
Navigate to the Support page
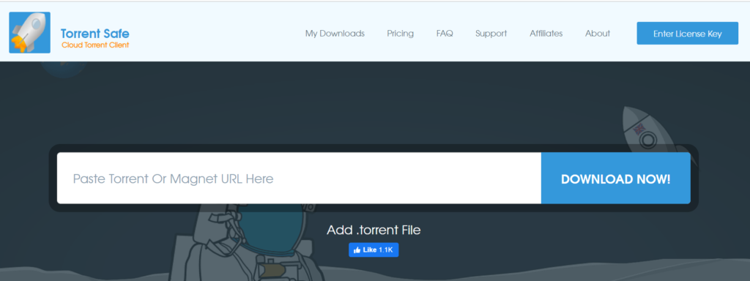491,34
